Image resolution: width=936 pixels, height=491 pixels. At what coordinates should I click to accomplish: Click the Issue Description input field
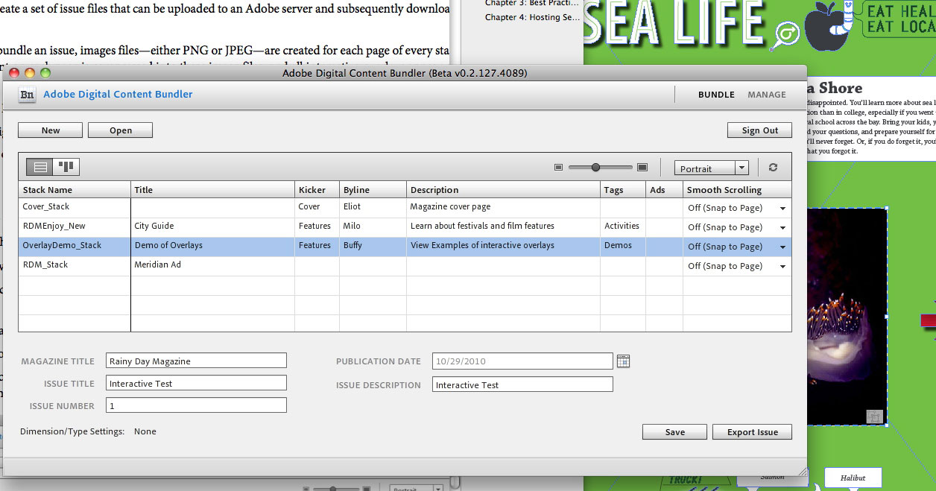coord(522,384)
